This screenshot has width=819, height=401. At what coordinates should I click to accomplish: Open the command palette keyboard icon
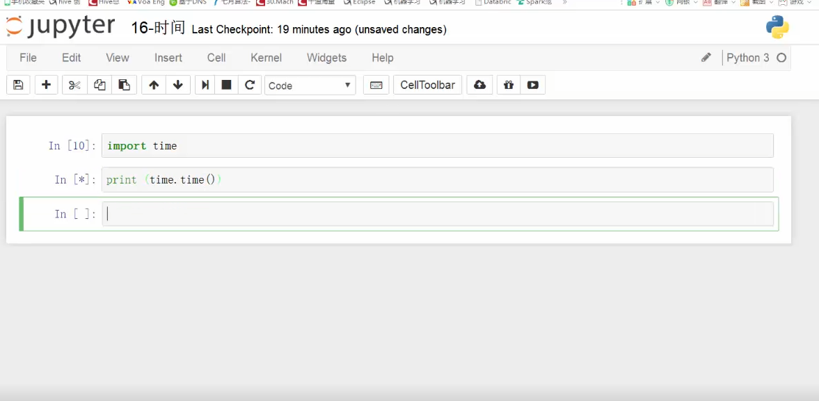tap(376, 85)
